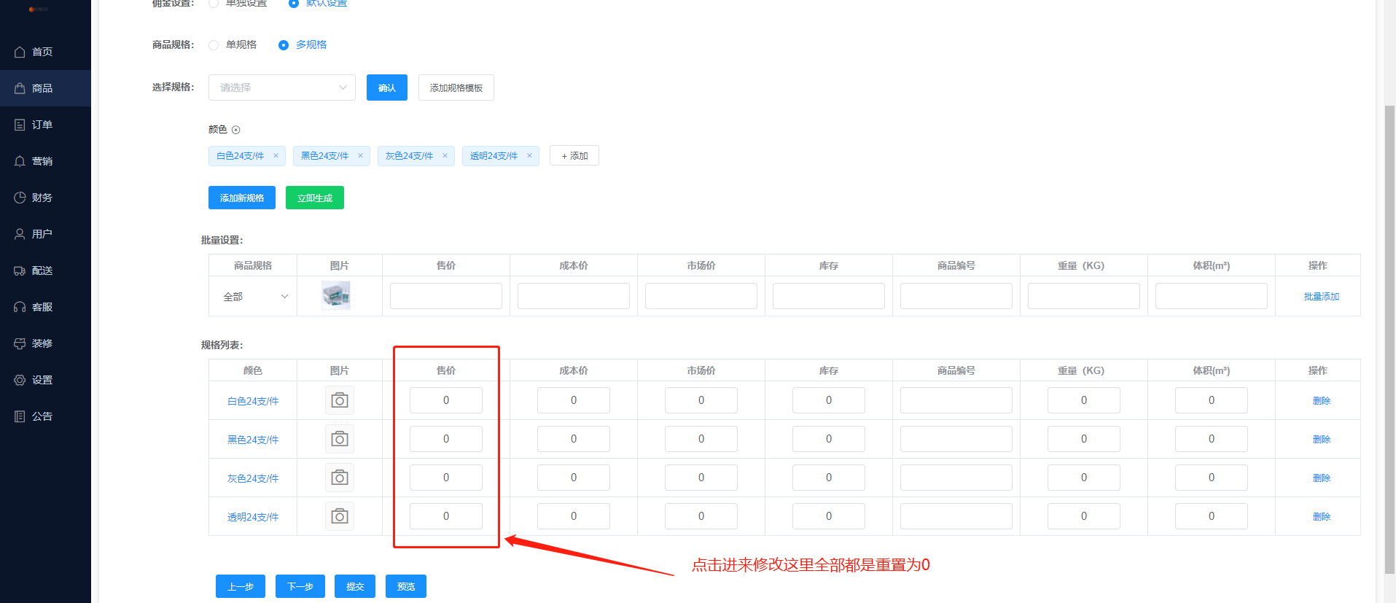Click the 上一步 button
Screen dimensions: 1396x603
(x=241, y=586)
